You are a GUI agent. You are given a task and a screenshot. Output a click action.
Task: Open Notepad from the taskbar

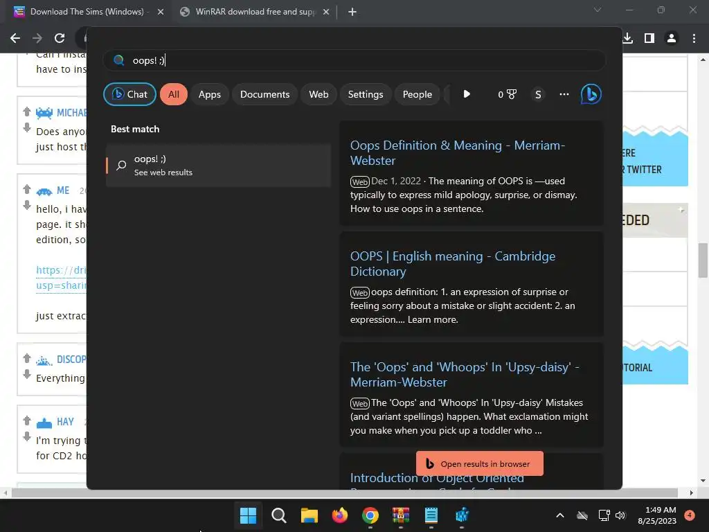(431, 515)
